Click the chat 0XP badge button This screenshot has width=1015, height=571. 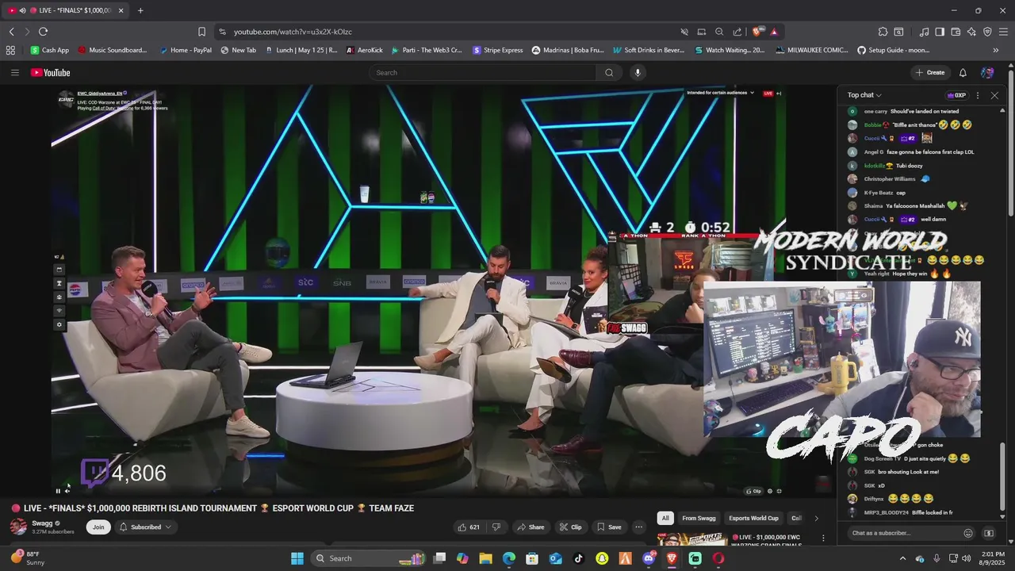[956, 95]
